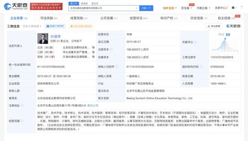Open 北京豹变消费科技有 company link
This screenshot has height=141, width=248.
[76, 47]
